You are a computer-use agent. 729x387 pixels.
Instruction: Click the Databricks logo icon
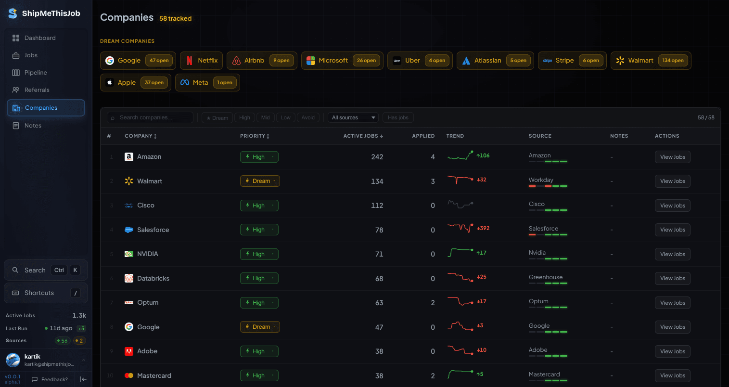[x=129, y=278]
